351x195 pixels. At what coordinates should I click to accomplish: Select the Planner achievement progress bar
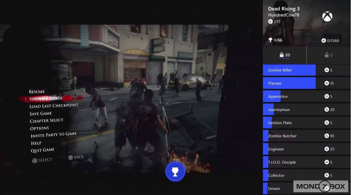(289, 83)
